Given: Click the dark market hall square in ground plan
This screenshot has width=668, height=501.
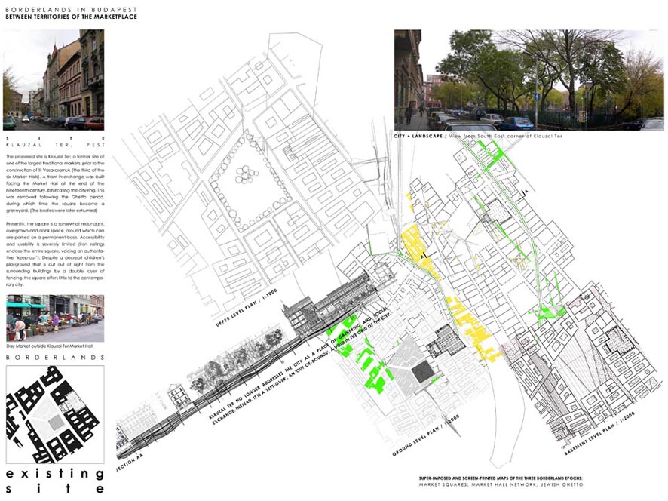Looking at the screenshot, I should click(421, 372).
